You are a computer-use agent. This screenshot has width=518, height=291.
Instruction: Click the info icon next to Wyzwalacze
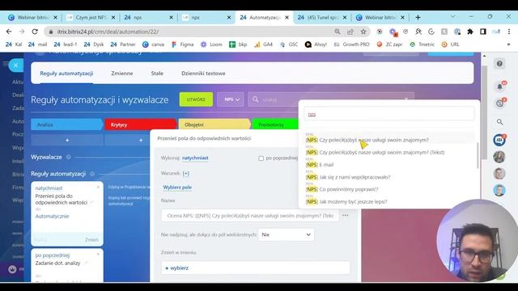pos(68,157)
